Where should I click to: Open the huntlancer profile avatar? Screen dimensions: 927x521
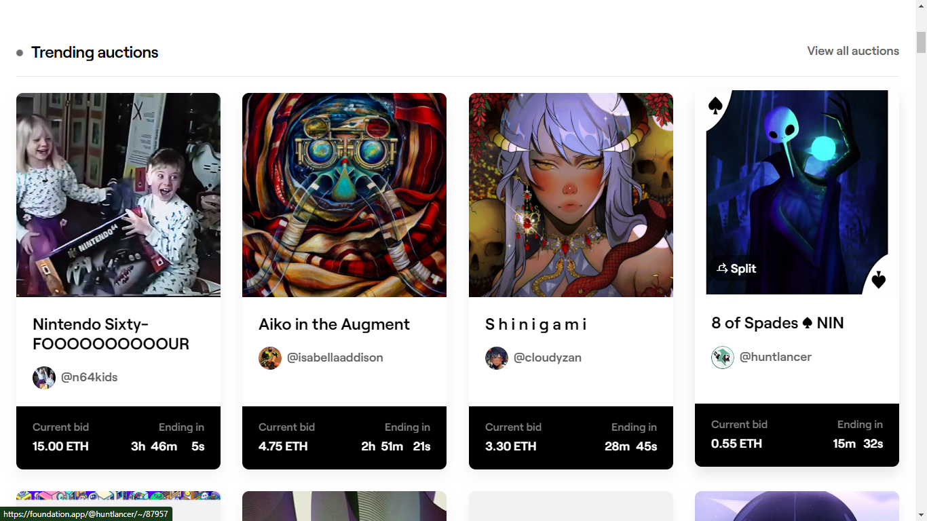click(723, 357)
